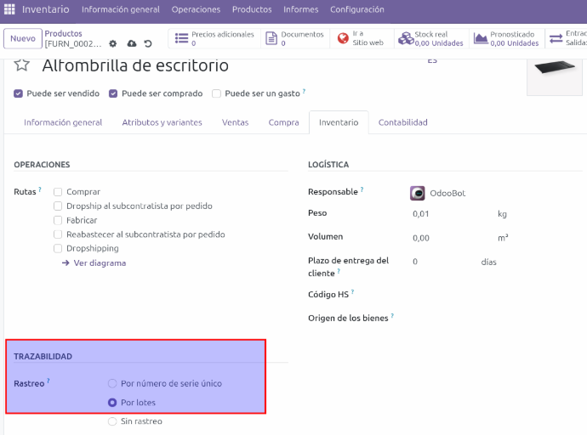Check the Dropshipping route option

point(58,249)
